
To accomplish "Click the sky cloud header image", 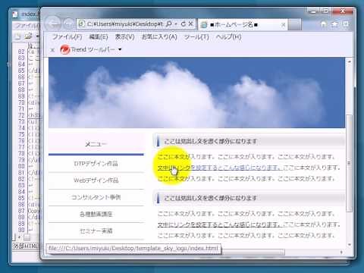I will point(196,93).
